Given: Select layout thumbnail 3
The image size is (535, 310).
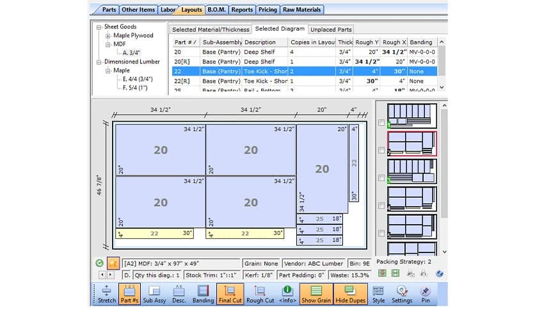Looking at the screenshot, I should [412, 172].
